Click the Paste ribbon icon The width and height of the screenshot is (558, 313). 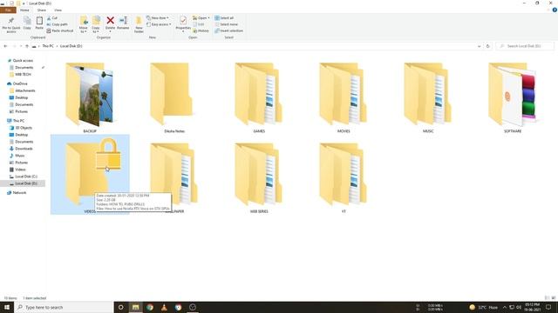[39, 23]
